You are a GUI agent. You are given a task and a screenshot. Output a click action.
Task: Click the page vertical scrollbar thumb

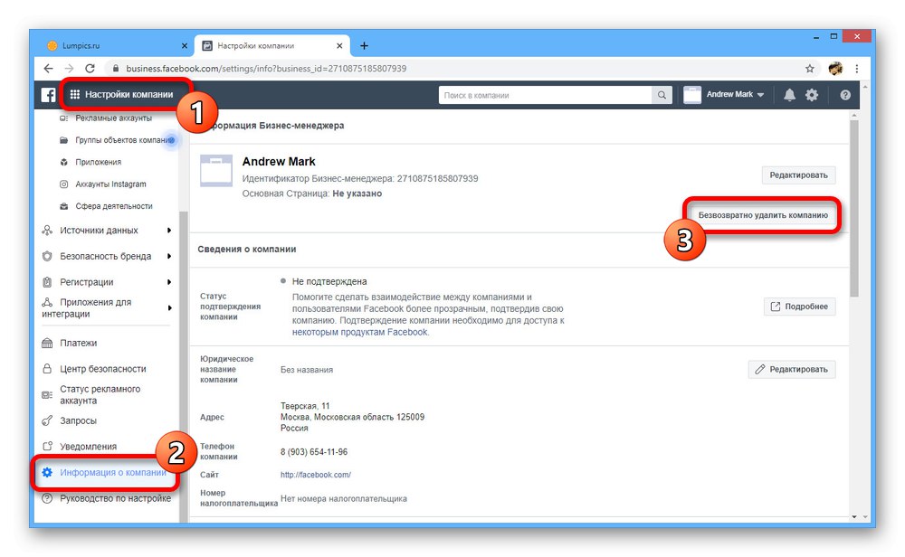click(853, 208)
